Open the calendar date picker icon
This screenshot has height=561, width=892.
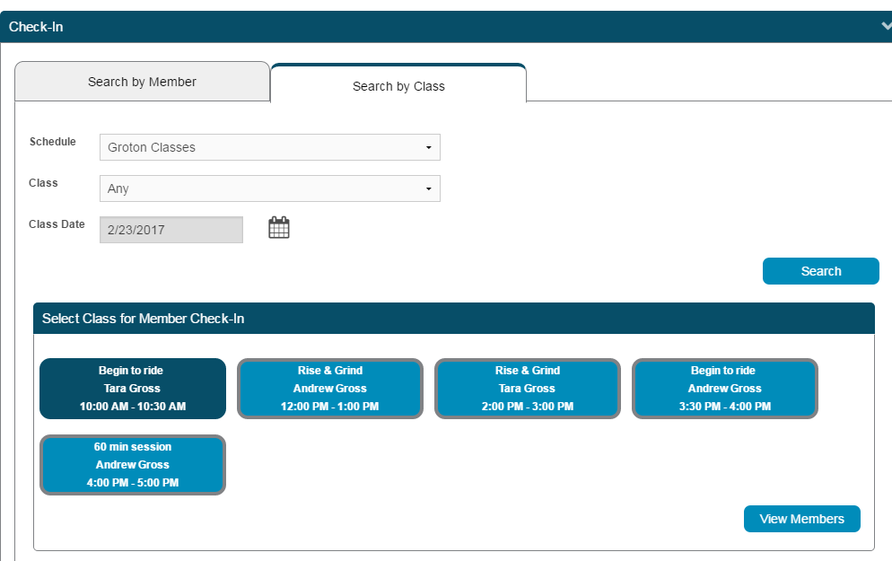(279, 228)
